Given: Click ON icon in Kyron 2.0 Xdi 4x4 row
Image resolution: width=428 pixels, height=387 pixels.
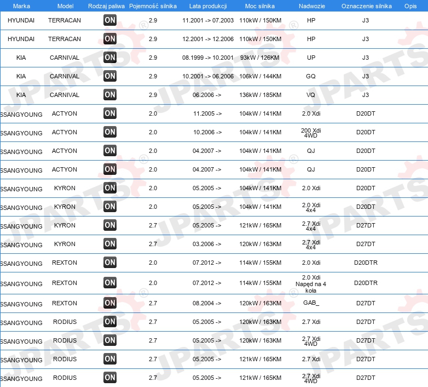Looking at the screenshot, I should [110, 206].
